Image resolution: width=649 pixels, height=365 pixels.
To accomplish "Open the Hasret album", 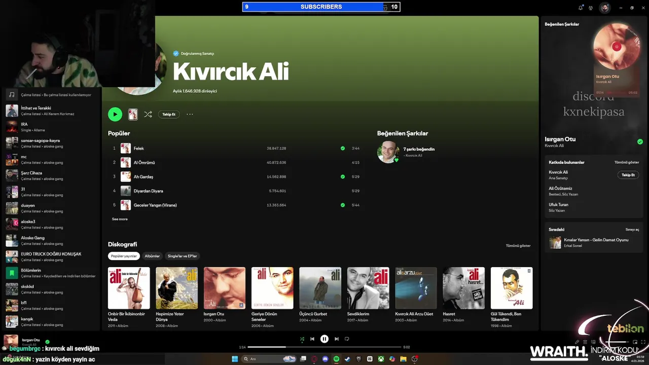I will pyautogui.click(x=464, y=288).
